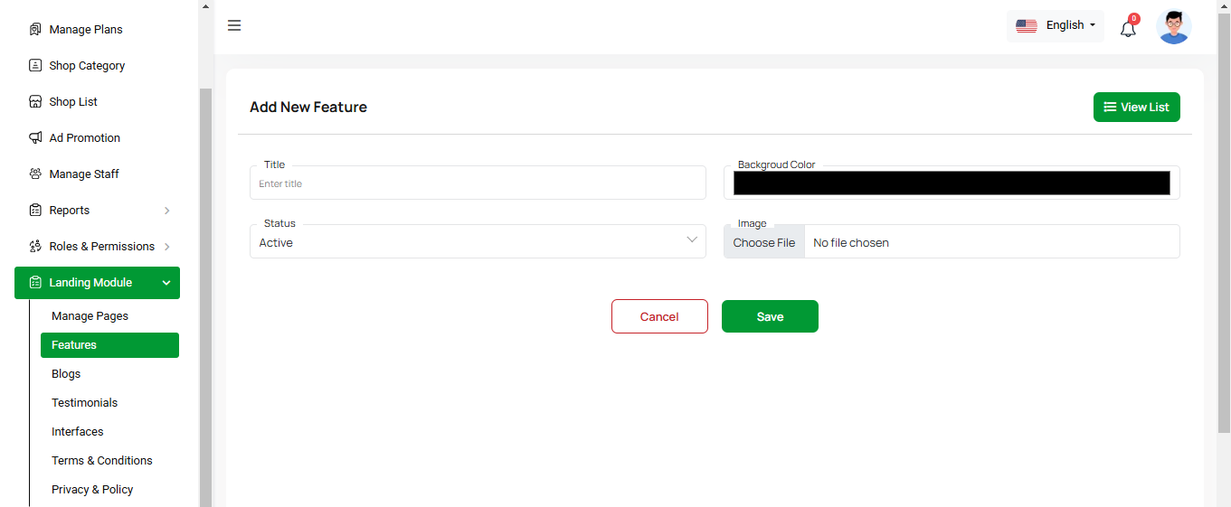Click the user profile avatar
The width and height of the screenshot is (1231, 507).
[1173, 26]
